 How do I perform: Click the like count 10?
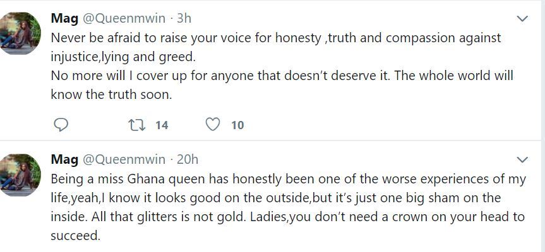pos(237,125)
